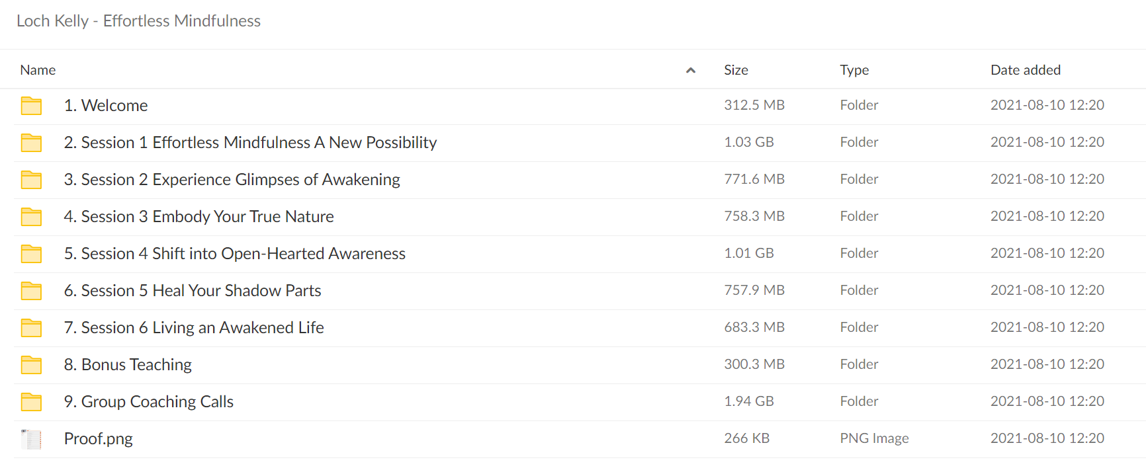Select folder icon for Living an Awakened Life
The height and width of the screenshot is (476, 1146).
(x=31, y=328)
